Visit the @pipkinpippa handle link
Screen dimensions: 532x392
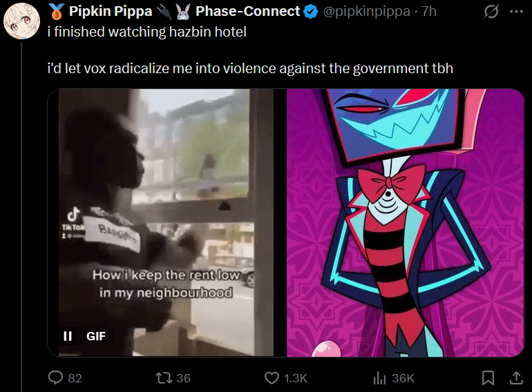pos(366,12)
